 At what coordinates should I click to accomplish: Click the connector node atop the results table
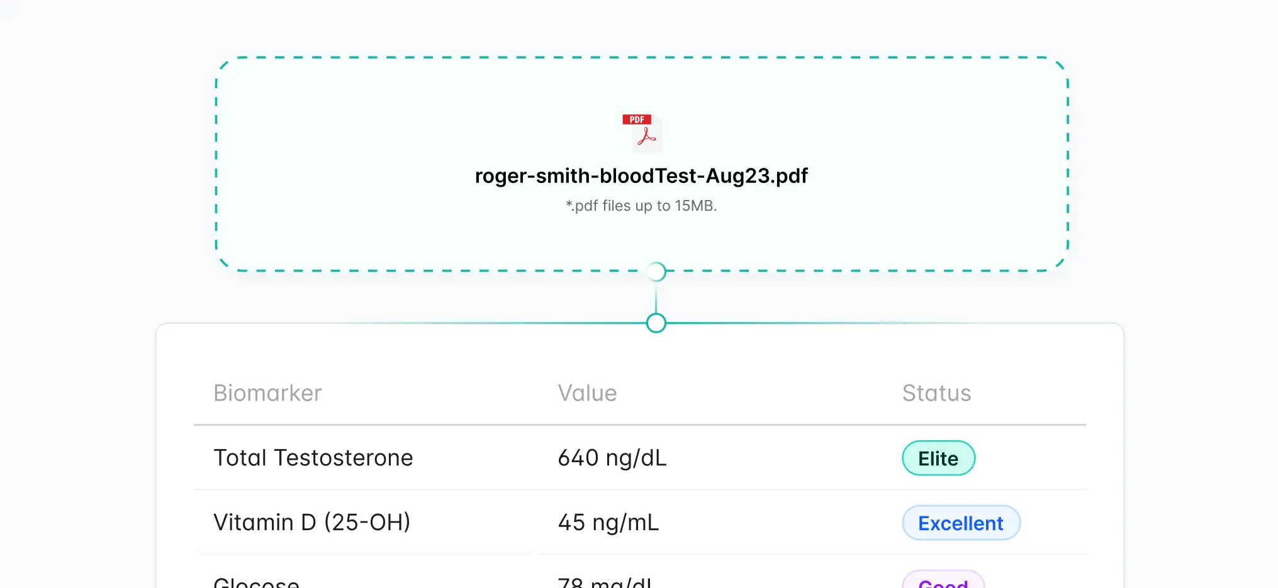tap(656, 323)
